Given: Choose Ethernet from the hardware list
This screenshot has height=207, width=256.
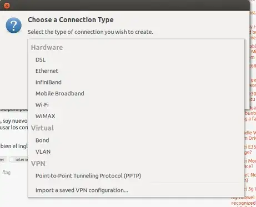Looking at the screenshot, I should (136, 71).
